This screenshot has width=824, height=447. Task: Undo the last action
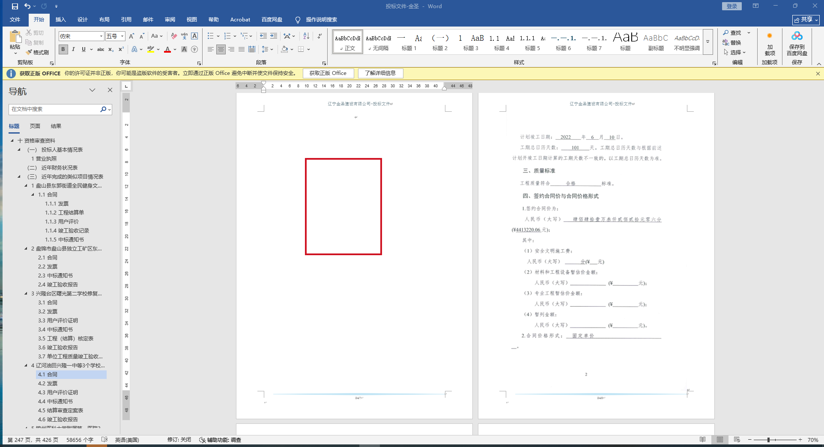tap(27, 6)
